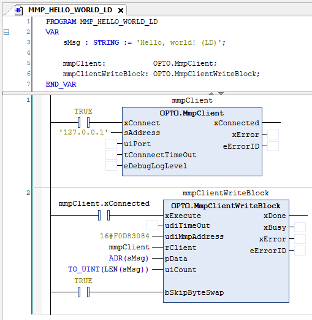This screenshot has height=320, width=312.
Task: Click the empty uiPort input box
Action: (x=111, y=144)
